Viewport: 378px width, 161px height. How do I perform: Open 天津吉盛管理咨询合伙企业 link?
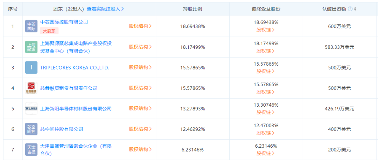(x=76, y=149)
